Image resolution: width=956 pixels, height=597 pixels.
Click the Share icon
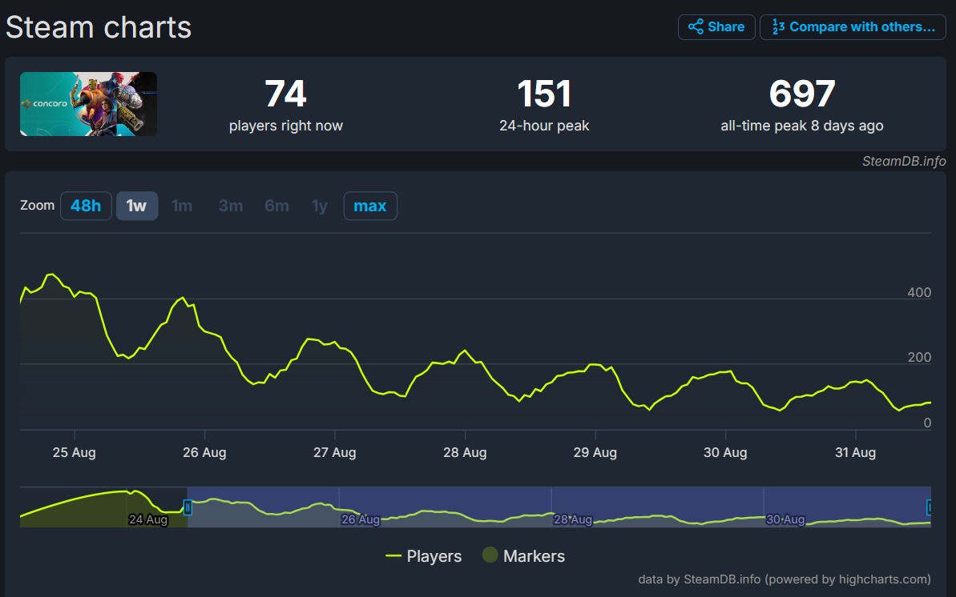[696, 26]
